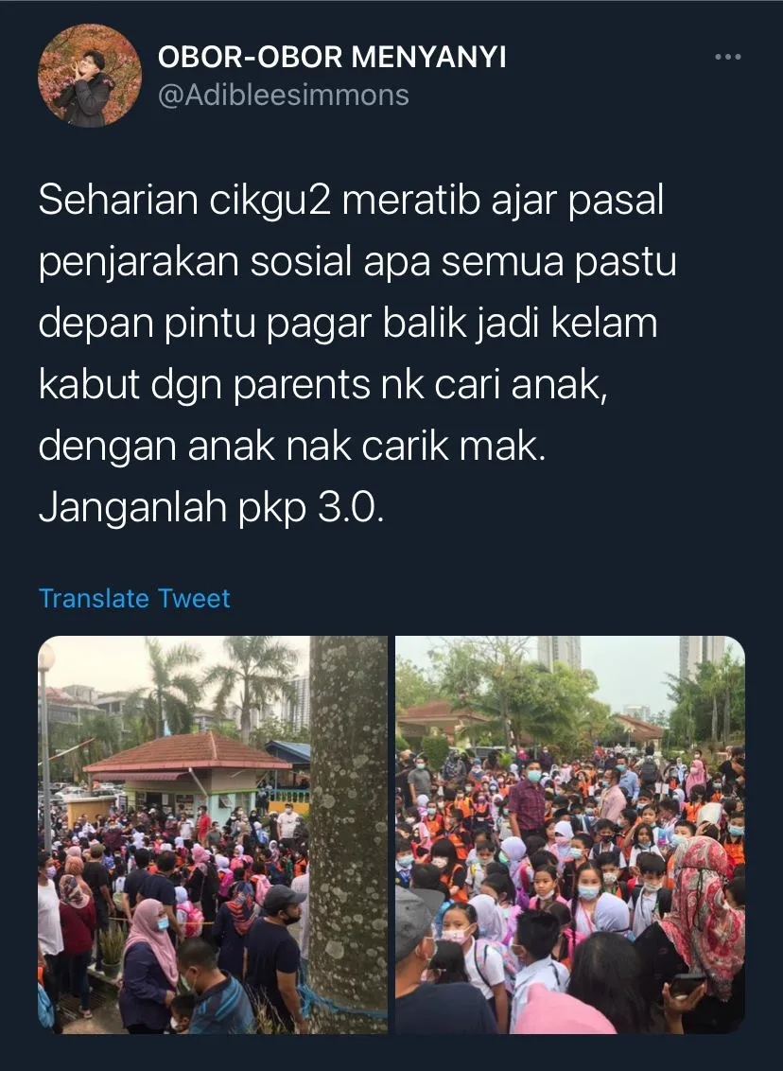Click the display name OBOR-OBOR MENYANYI
The width and height of the screenshot is (783, 1071).
[x=332, y=58]
